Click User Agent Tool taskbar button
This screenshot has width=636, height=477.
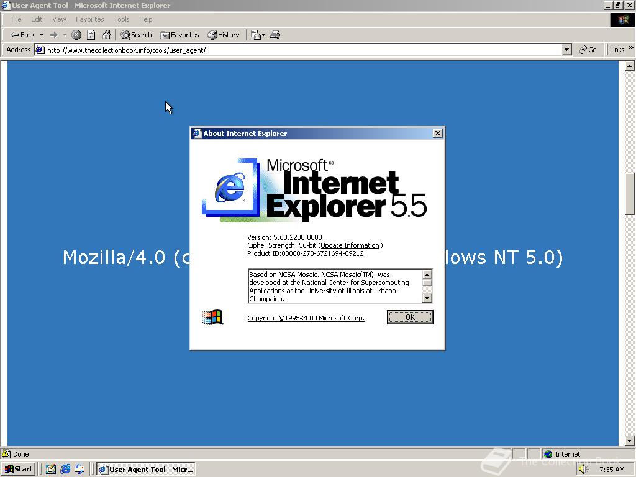point(146,470)
